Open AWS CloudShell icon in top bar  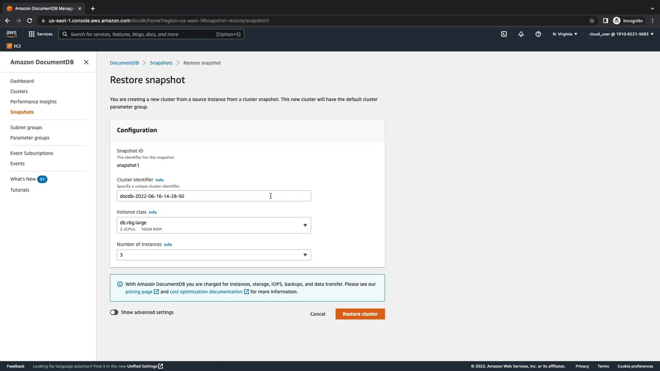[504, 34]
